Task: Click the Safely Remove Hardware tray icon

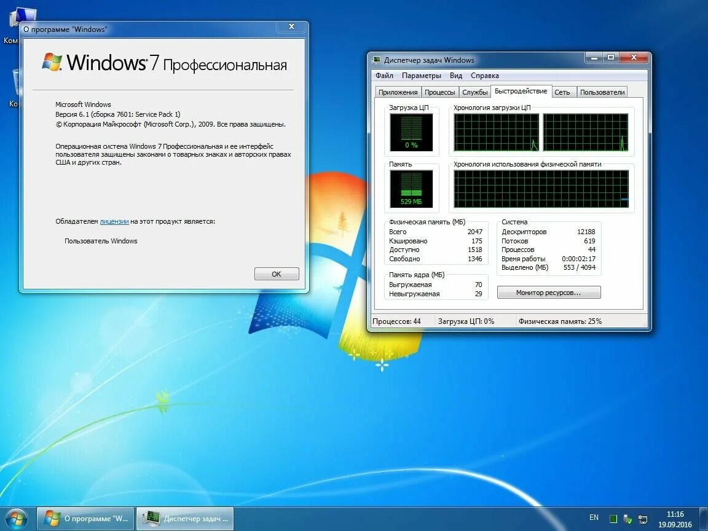Action: [627, 519]
